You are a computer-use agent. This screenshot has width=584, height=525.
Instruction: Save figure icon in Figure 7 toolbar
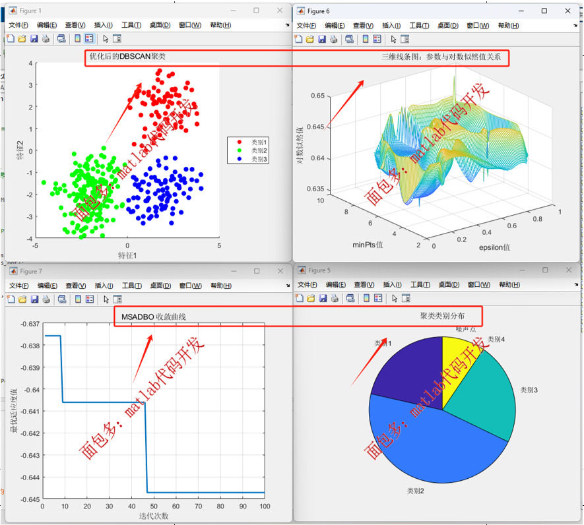[34, 299]
